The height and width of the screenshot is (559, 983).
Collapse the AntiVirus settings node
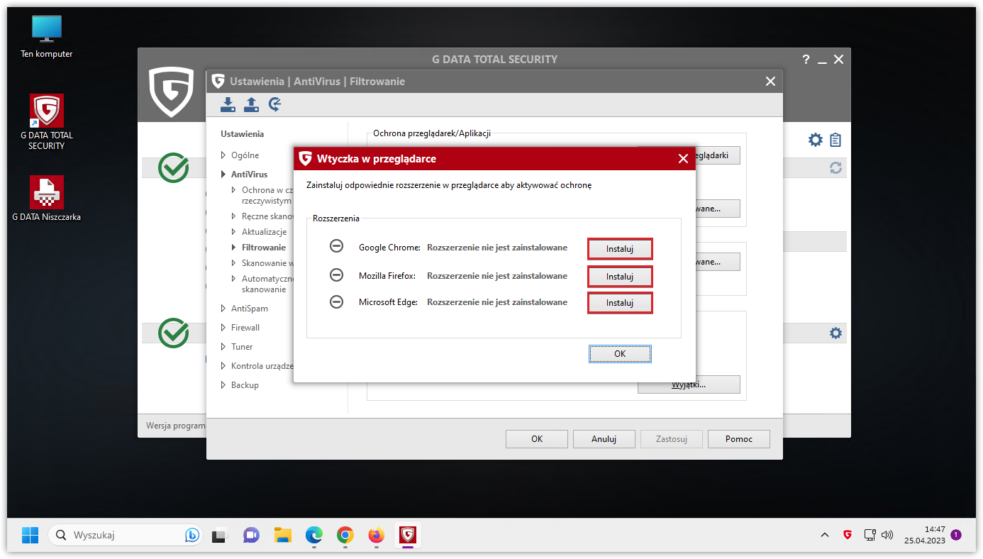(x=223, y=175)
